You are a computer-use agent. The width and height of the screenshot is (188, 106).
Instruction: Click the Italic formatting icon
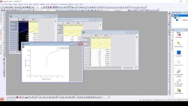59,10
